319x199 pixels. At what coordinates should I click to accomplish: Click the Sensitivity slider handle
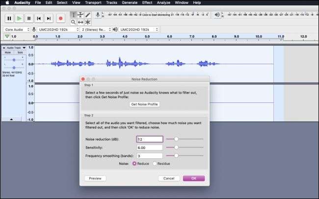coord(176,147)
